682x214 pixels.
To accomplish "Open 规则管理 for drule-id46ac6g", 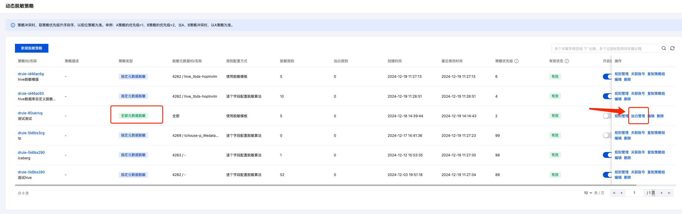I will (x=622, y=74).
